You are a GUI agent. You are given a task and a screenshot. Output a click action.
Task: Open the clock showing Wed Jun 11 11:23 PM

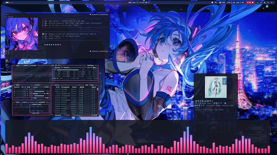tap(138, 2)
